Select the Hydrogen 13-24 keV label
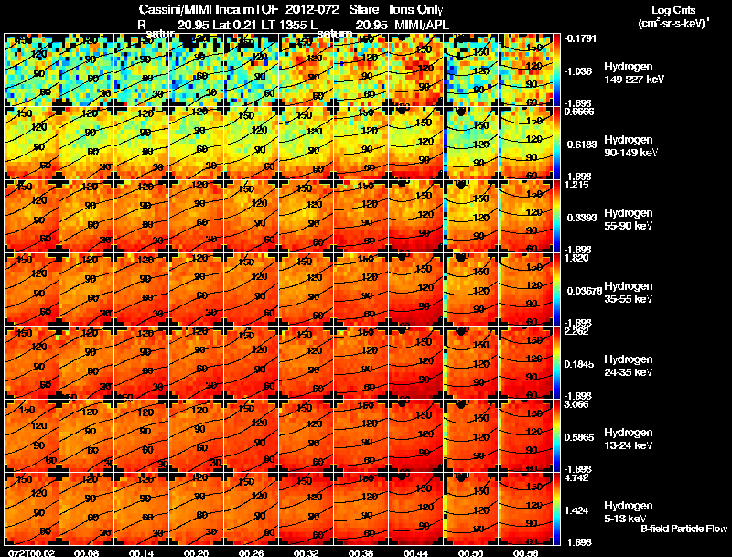The image size is (732, 557). (x=629, y=439)
